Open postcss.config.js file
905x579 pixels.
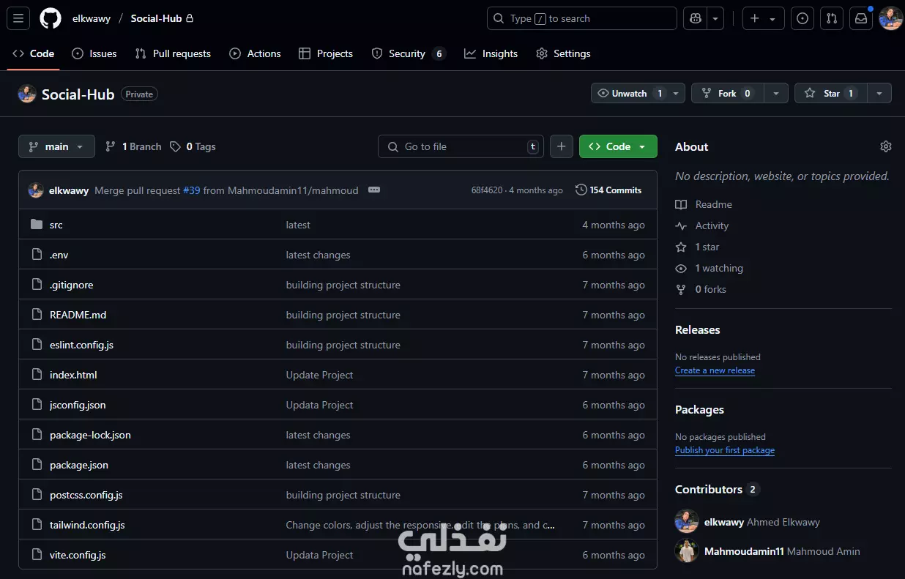coord(86,495)
